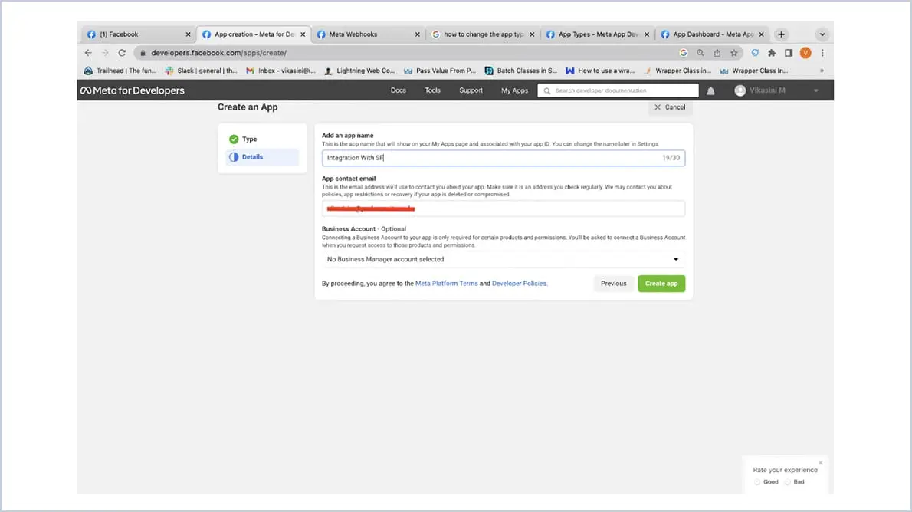Open Meta Platform Terms link
The image size is (912, 512).
pos(446,284)
